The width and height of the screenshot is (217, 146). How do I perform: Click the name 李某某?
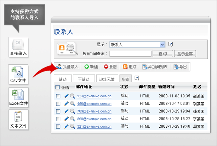(199, 119)
